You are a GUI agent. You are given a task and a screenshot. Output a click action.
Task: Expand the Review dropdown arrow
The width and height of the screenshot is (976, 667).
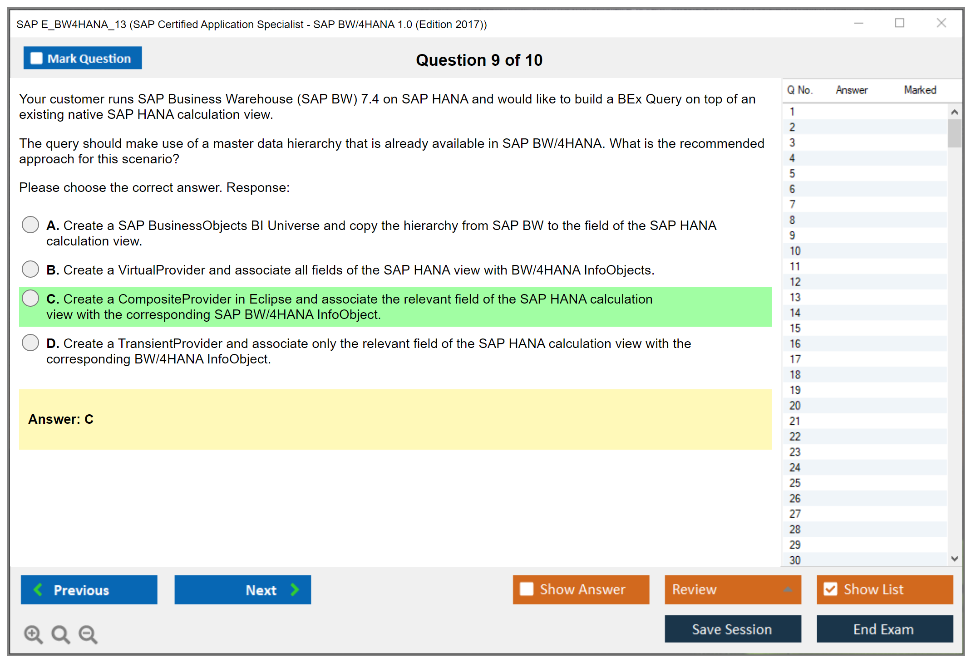(788, 589)
